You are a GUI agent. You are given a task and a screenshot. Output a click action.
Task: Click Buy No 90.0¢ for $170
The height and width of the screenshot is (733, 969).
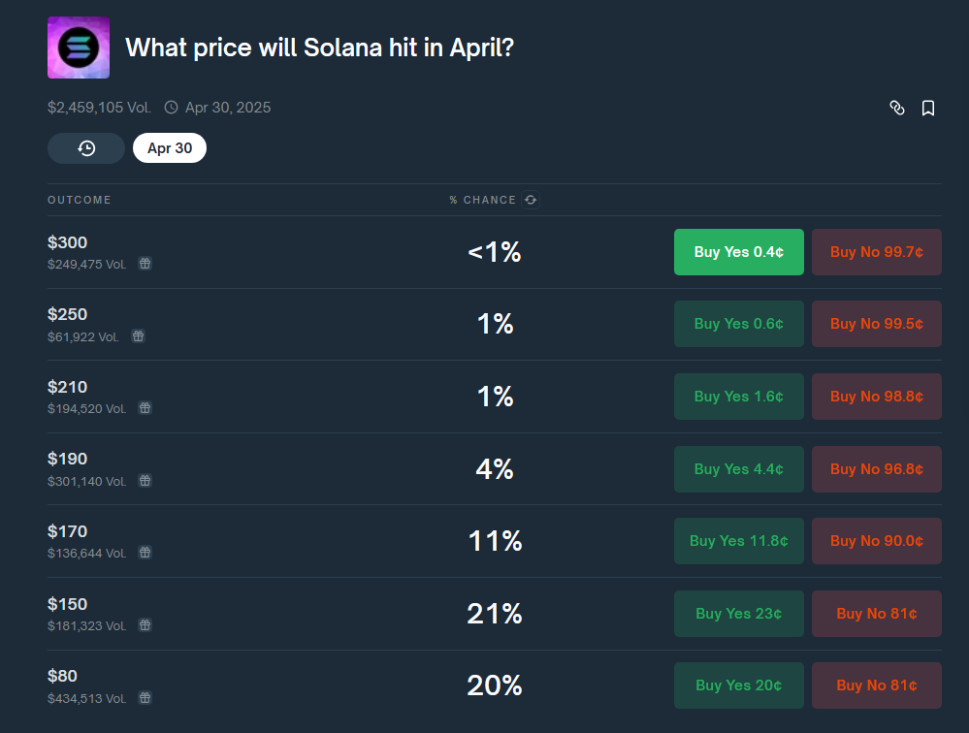click(876, 541)
